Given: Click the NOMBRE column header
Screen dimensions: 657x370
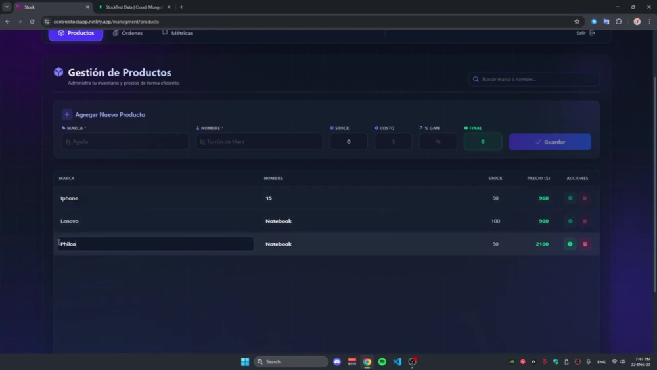Looking at the screenshot, I should [273, 179].
